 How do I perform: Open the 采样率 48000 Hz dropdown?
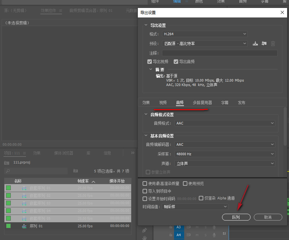point(225,154)
